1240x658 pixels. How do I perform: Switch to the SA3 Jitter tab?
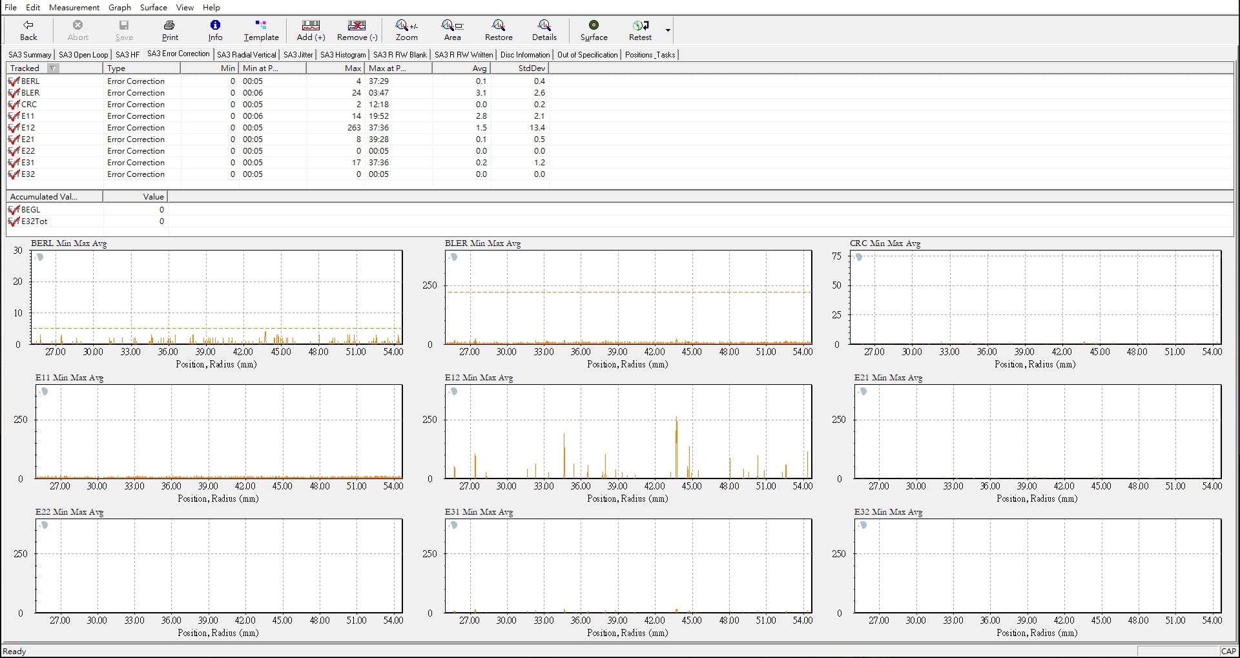pos(298,55)
